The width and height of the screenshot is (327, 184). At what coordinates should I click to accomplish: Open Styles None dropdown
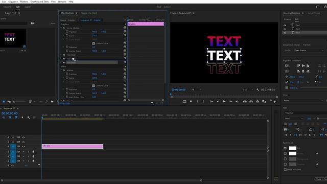pyautogui.click(x=303, y=101)
